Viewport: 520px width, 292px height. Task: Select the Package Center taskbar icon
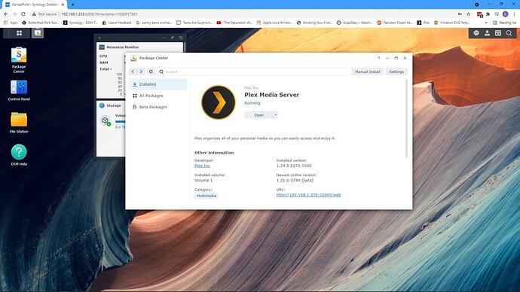38,33
